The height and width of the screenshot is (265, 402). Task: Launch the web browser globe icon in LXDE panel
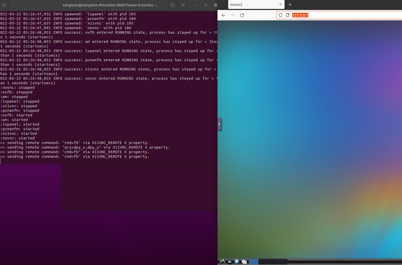click(237, 262)
